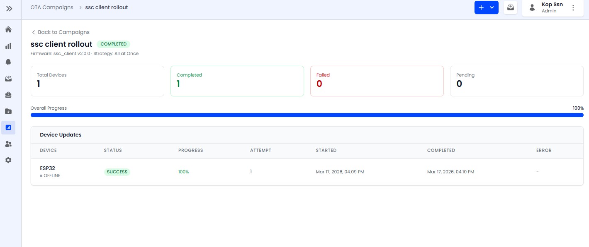View notifications via the bell icon
This screenshot has width=589, height=247.
pos(8,62)
